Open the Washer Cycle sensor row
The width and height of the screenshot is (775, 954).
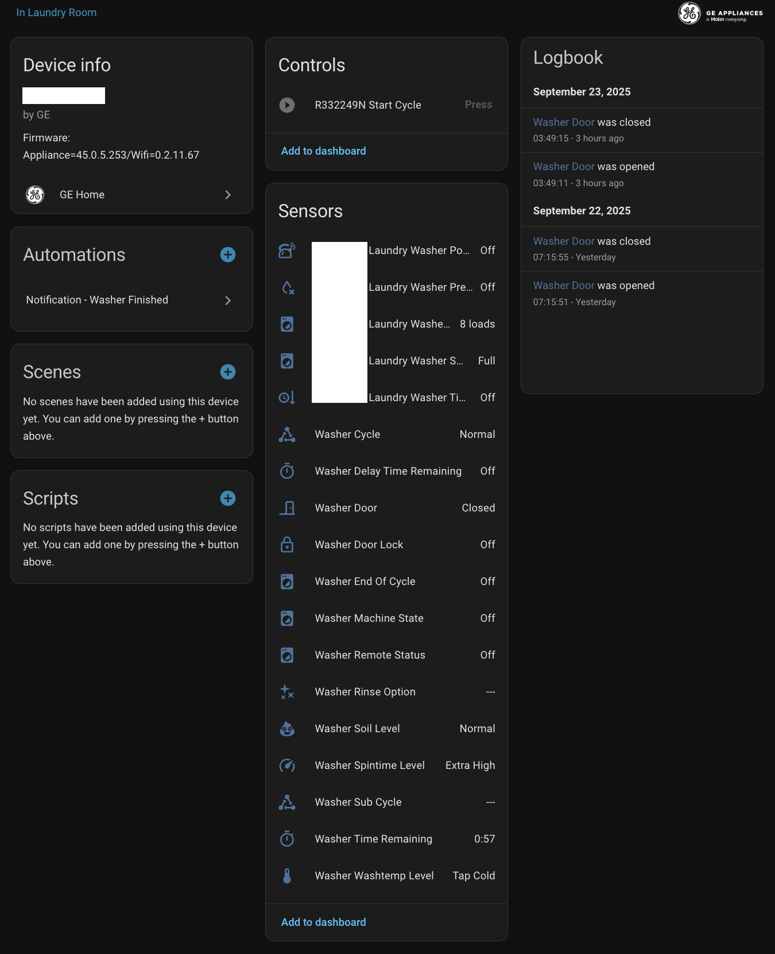click(386, 434)
